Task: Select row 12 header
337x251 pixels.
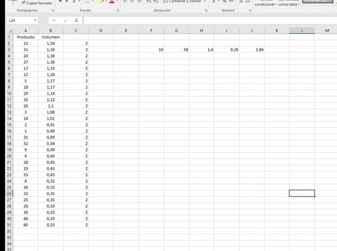Action: point(9,106)
